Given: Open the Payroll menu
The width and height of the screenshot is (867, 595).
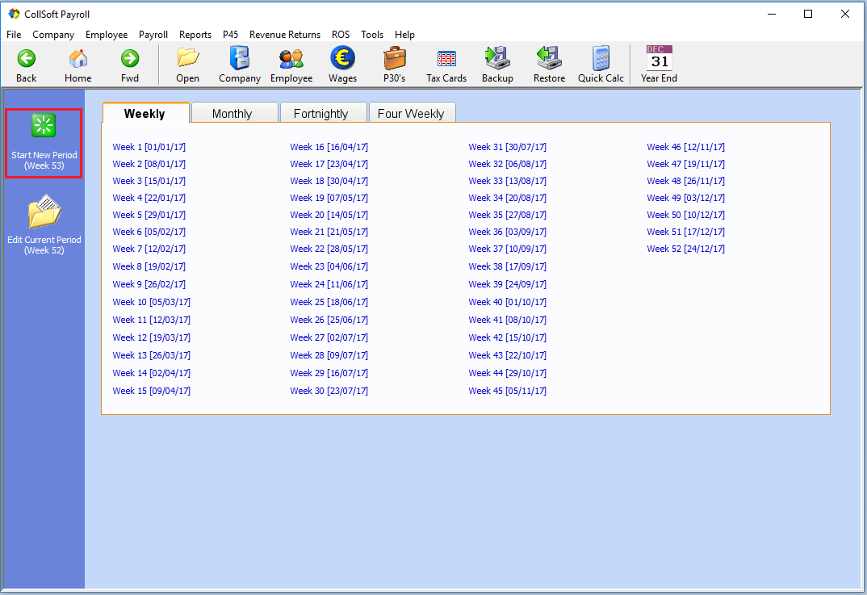Looking at the screenshot, I should pyautogui.click(x=153, y=35).
